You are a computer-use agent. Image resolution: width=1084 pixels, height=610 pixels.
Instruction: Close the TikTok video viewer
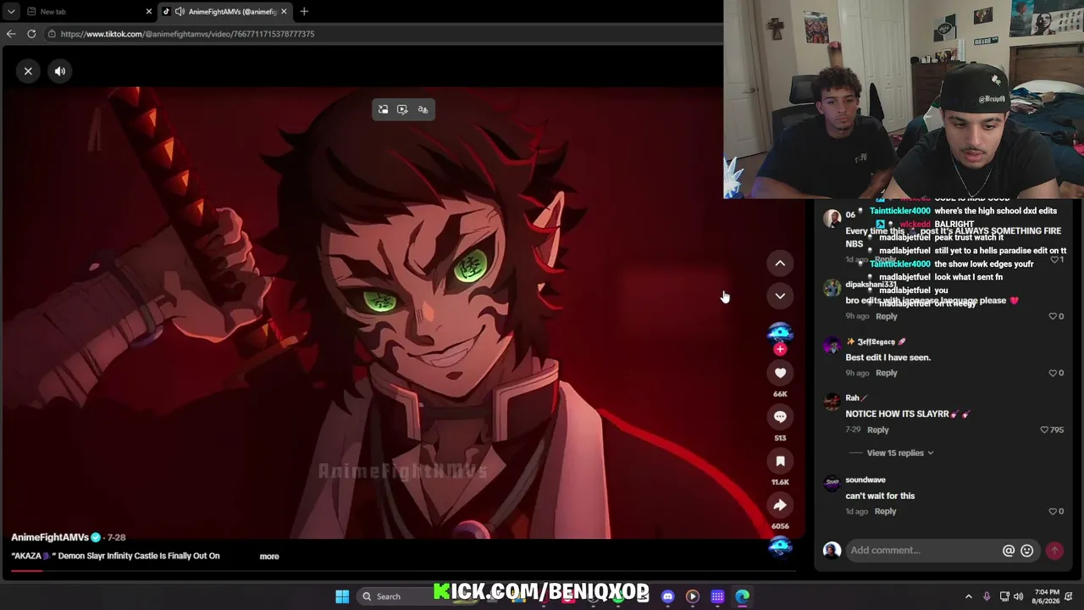[x=28, y=71]
